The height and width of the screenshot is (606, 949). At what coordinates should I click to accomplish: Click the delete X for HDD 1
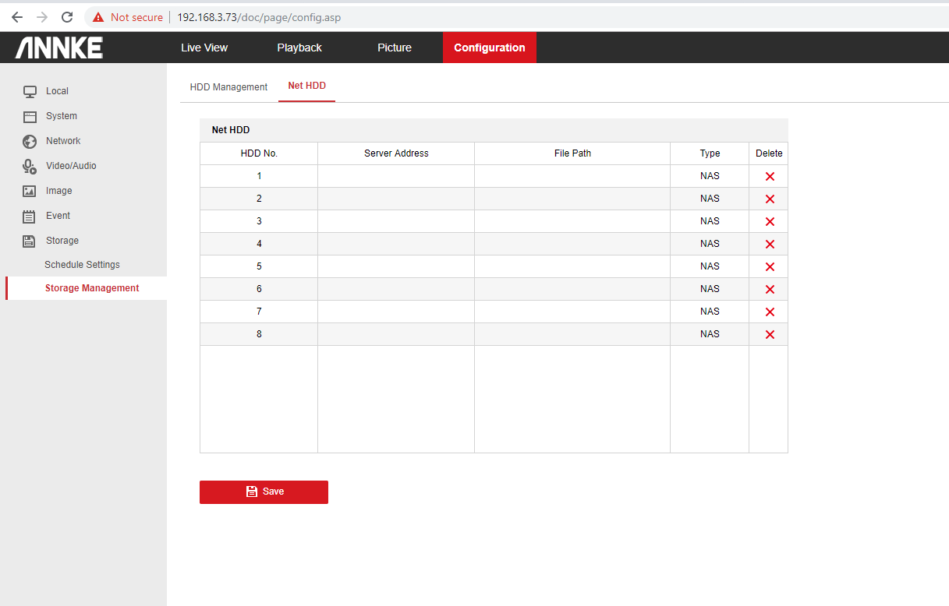(769, 177)
